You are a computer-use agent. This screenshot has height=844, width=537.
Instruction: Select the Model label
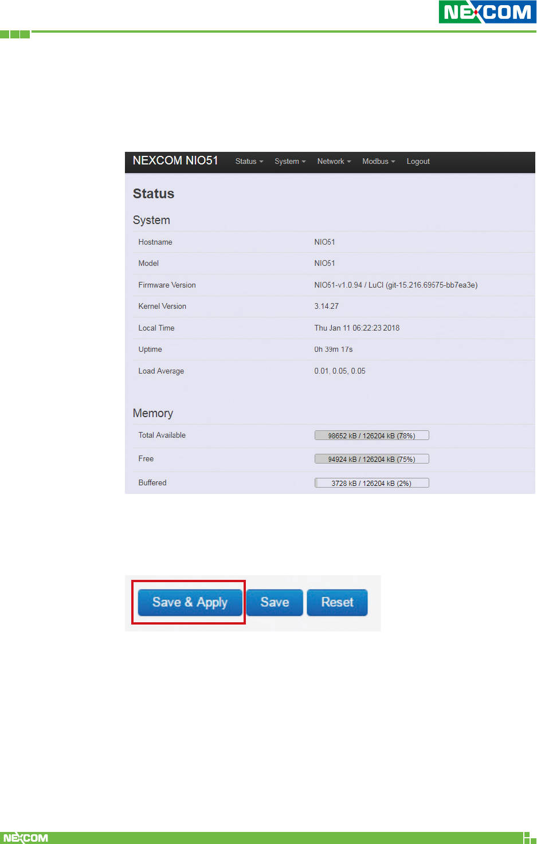(x=148, y=264)
